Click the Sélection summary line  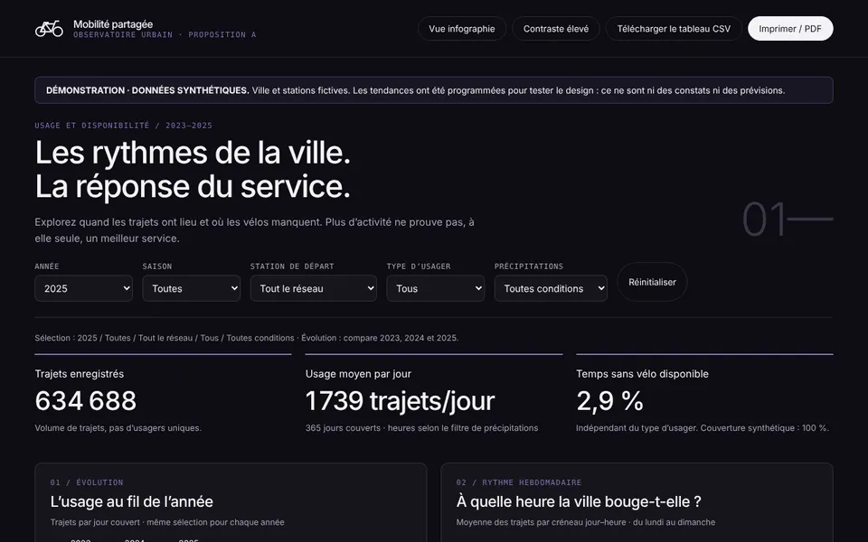point(246,338)
